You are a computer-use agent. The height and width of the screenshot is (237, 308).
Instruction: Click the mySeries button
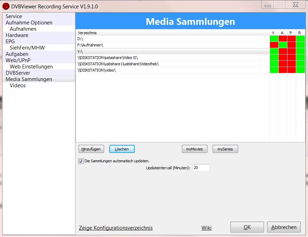click(x=225, y=149)
